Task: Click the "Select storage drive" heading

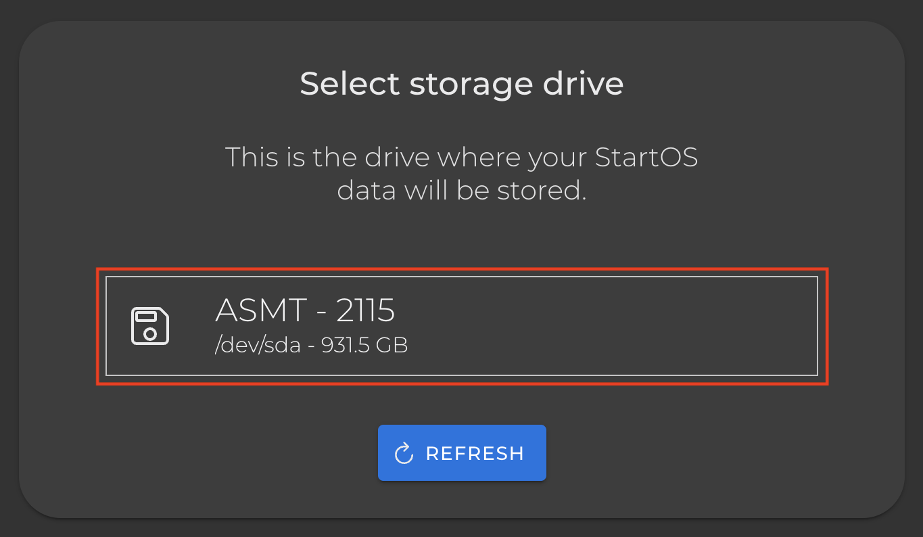Action: tap(461, 84)
